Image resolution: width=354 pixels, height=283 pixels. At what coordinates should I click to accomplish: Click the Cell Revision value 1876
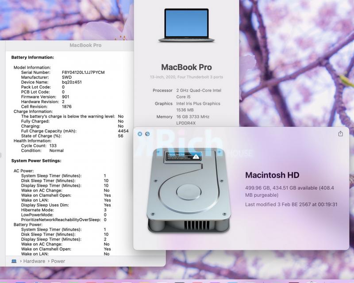(x=67, y=107)
